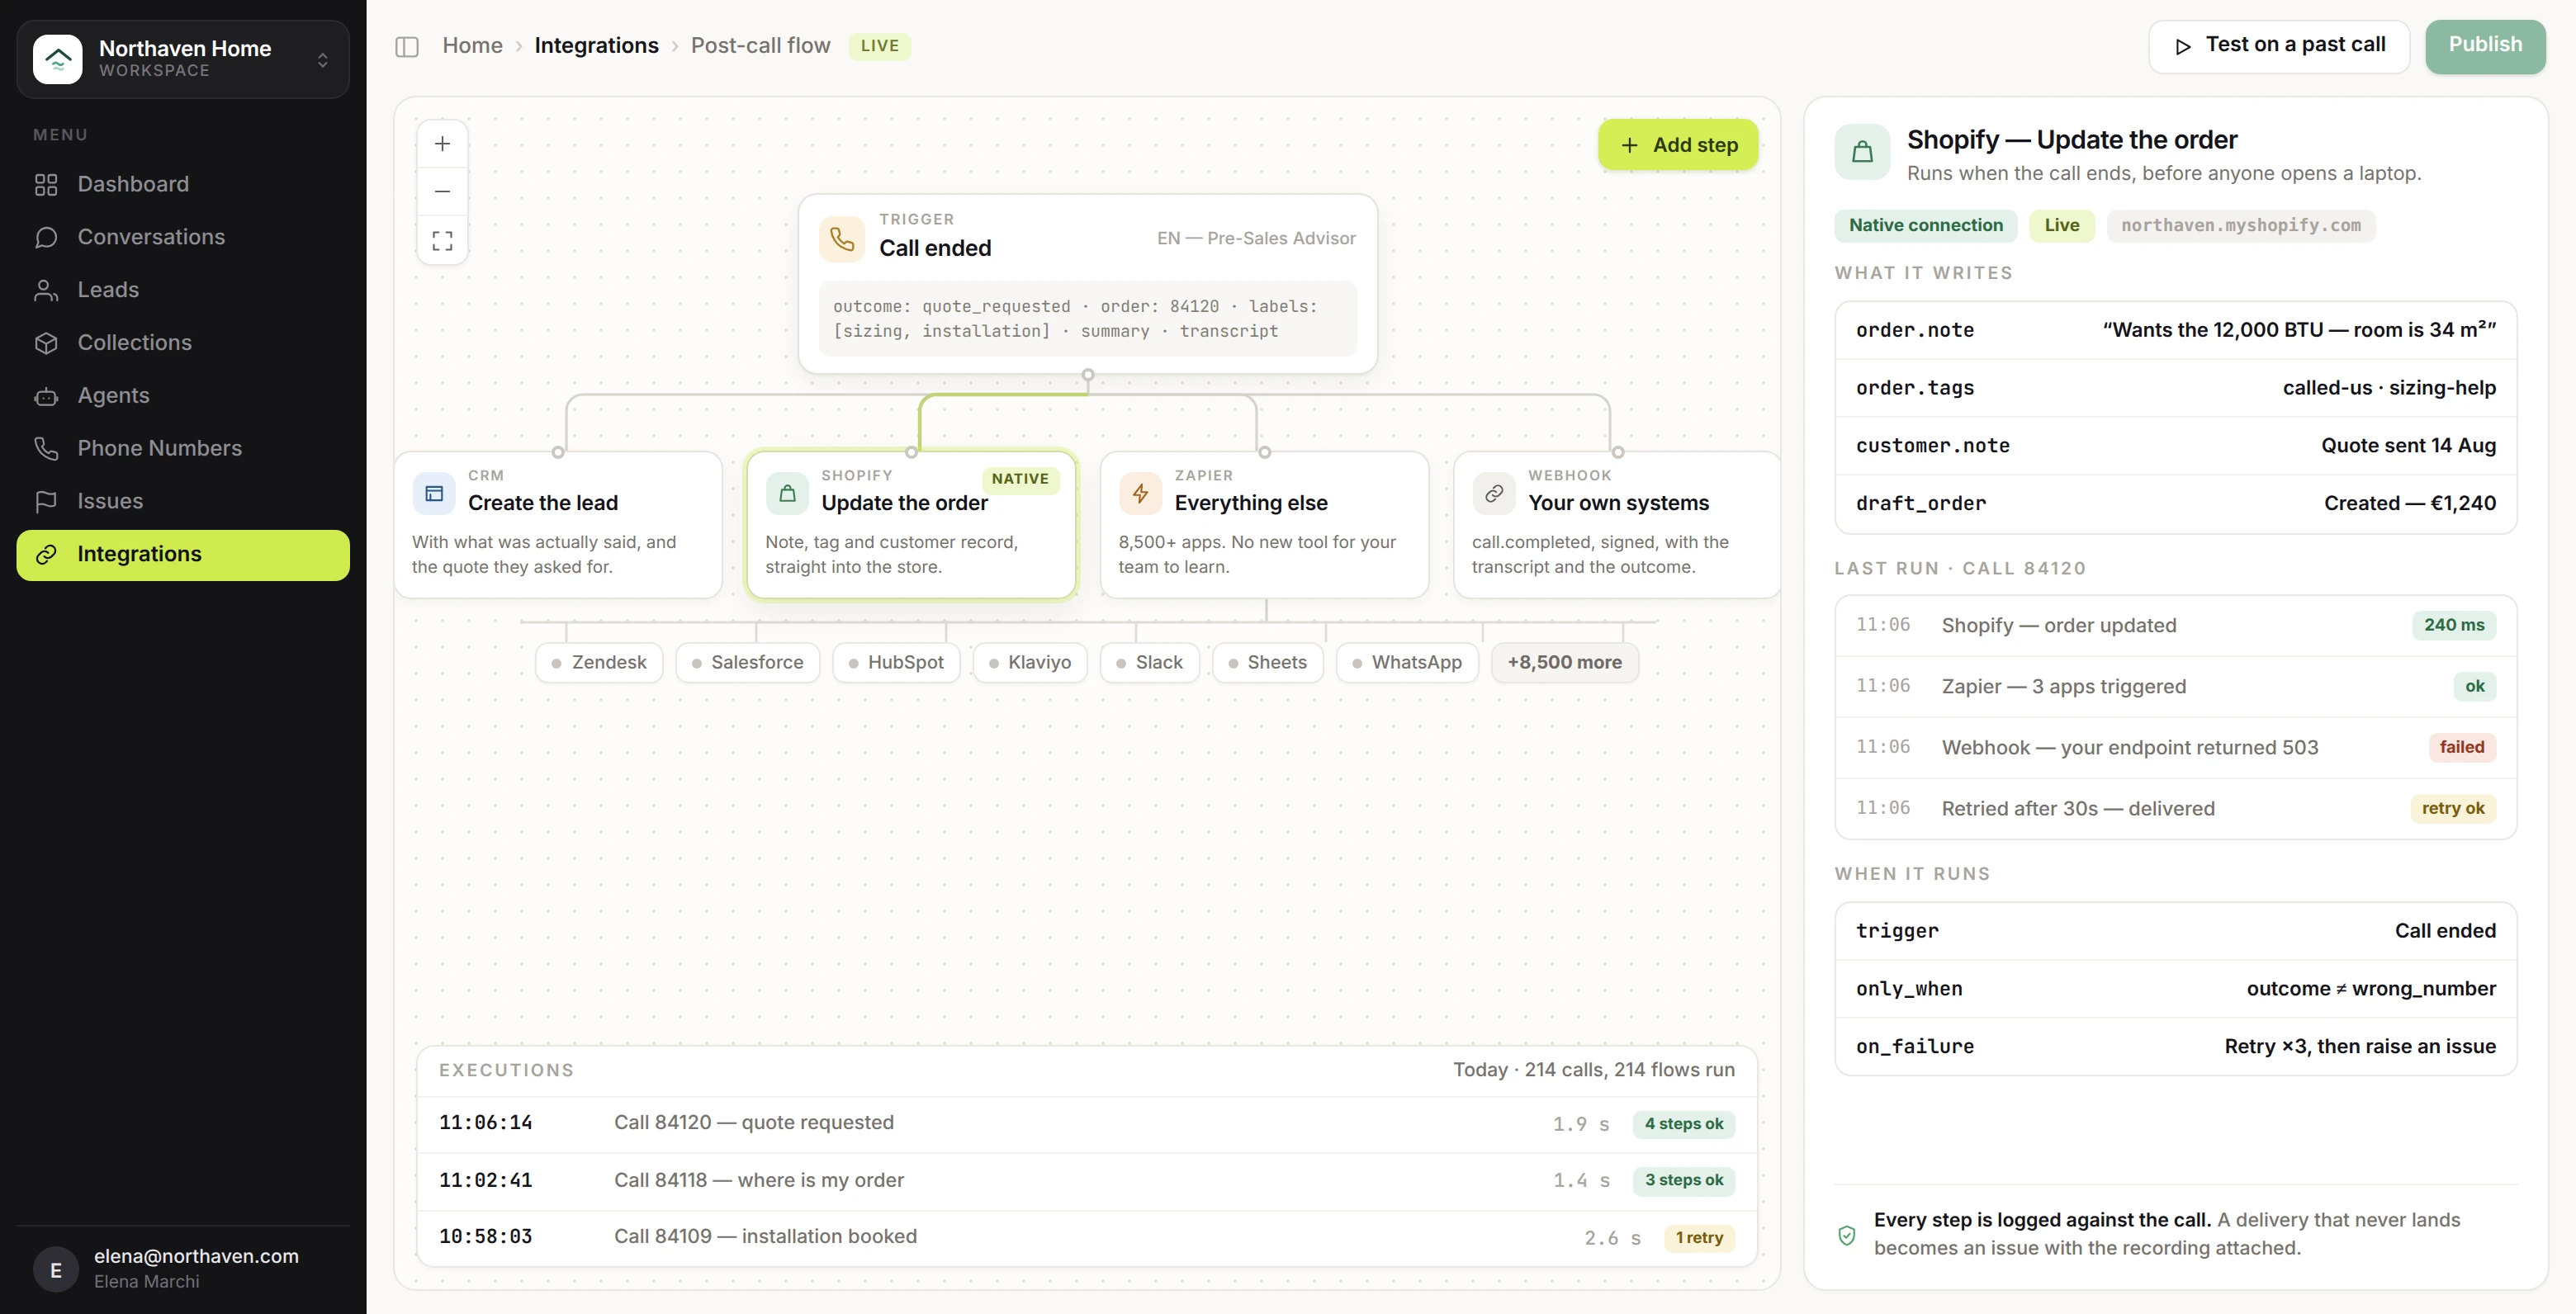The height and width of the screenshot is (1314, 2576).
Task: Click the WhatsApp app chip
Action: [x=1407, y=663]
